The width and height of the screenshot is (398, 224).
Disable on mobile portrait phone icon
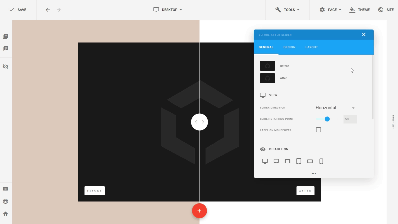point(321,161)
